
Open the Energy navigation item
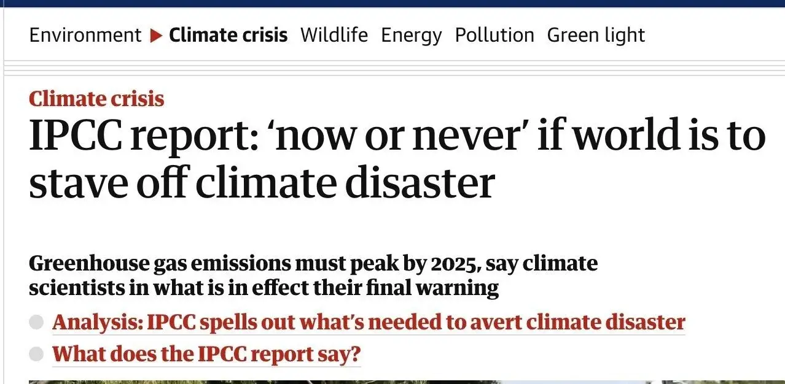click(411, 35)
